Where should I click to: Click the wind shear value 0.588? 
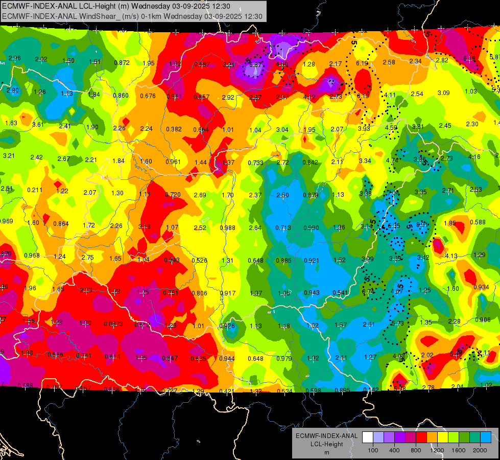478,222
